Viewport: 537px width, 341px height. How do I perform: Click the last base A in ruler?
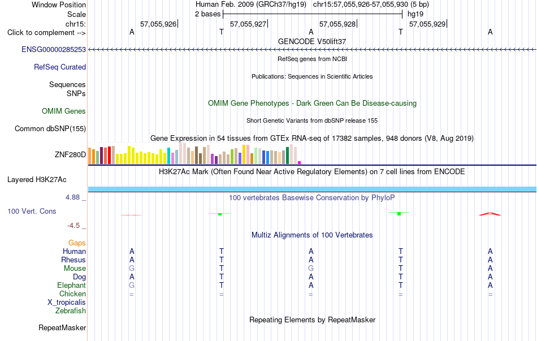point(491,32)
